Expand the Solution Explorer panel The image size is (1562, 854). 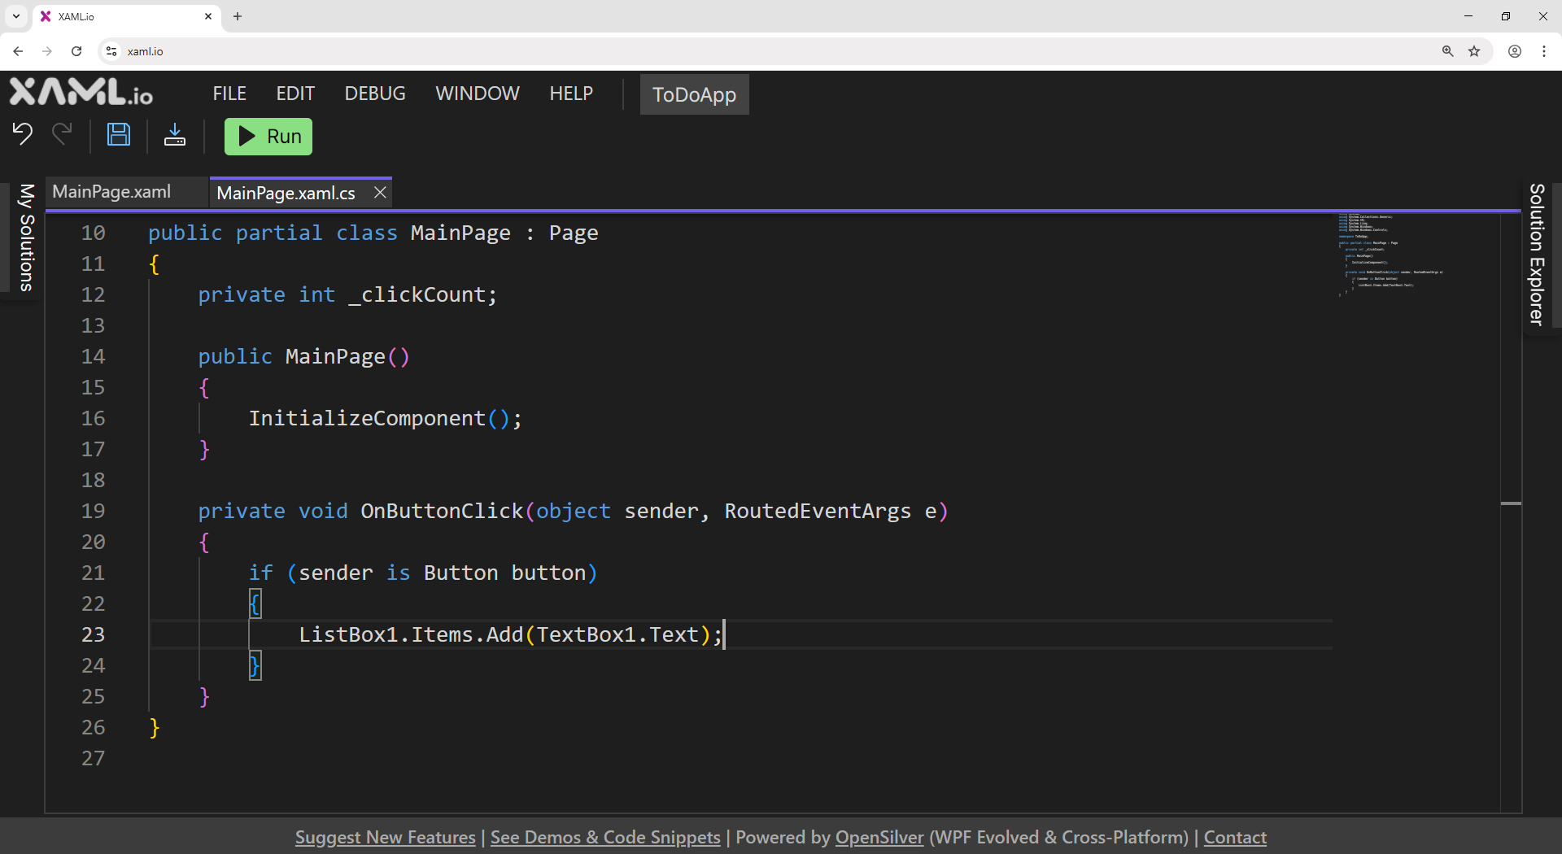pyautogui.click(x=1536, y=256)
